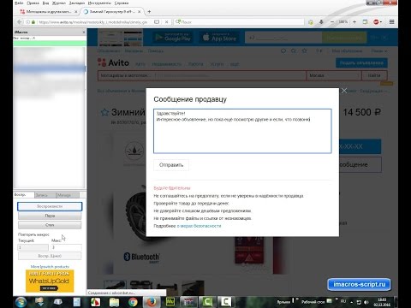The height and width of the screenshot is (308, 411).
Task: Click Подать объявление button on Avito
Action: pos(361,62)
